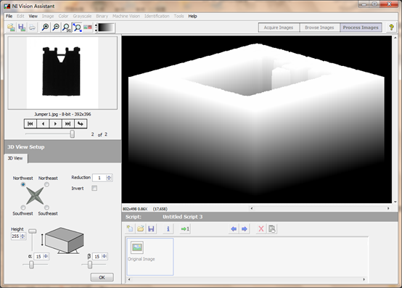Select the Northeast view direction radio button

[x=46, y=184]
